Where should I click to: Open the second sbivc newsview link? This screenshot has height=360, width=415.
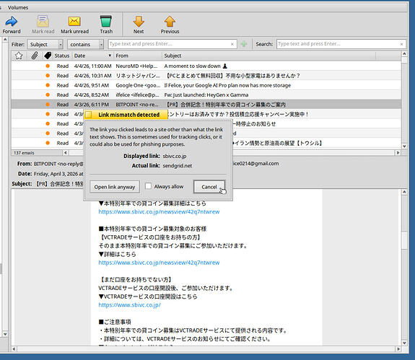(159, 263)
